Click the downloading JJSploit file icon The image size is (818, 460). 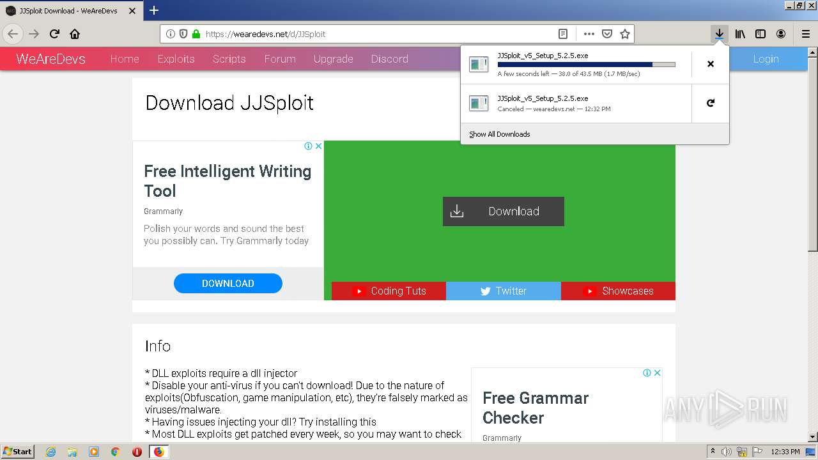coord(479,64)
